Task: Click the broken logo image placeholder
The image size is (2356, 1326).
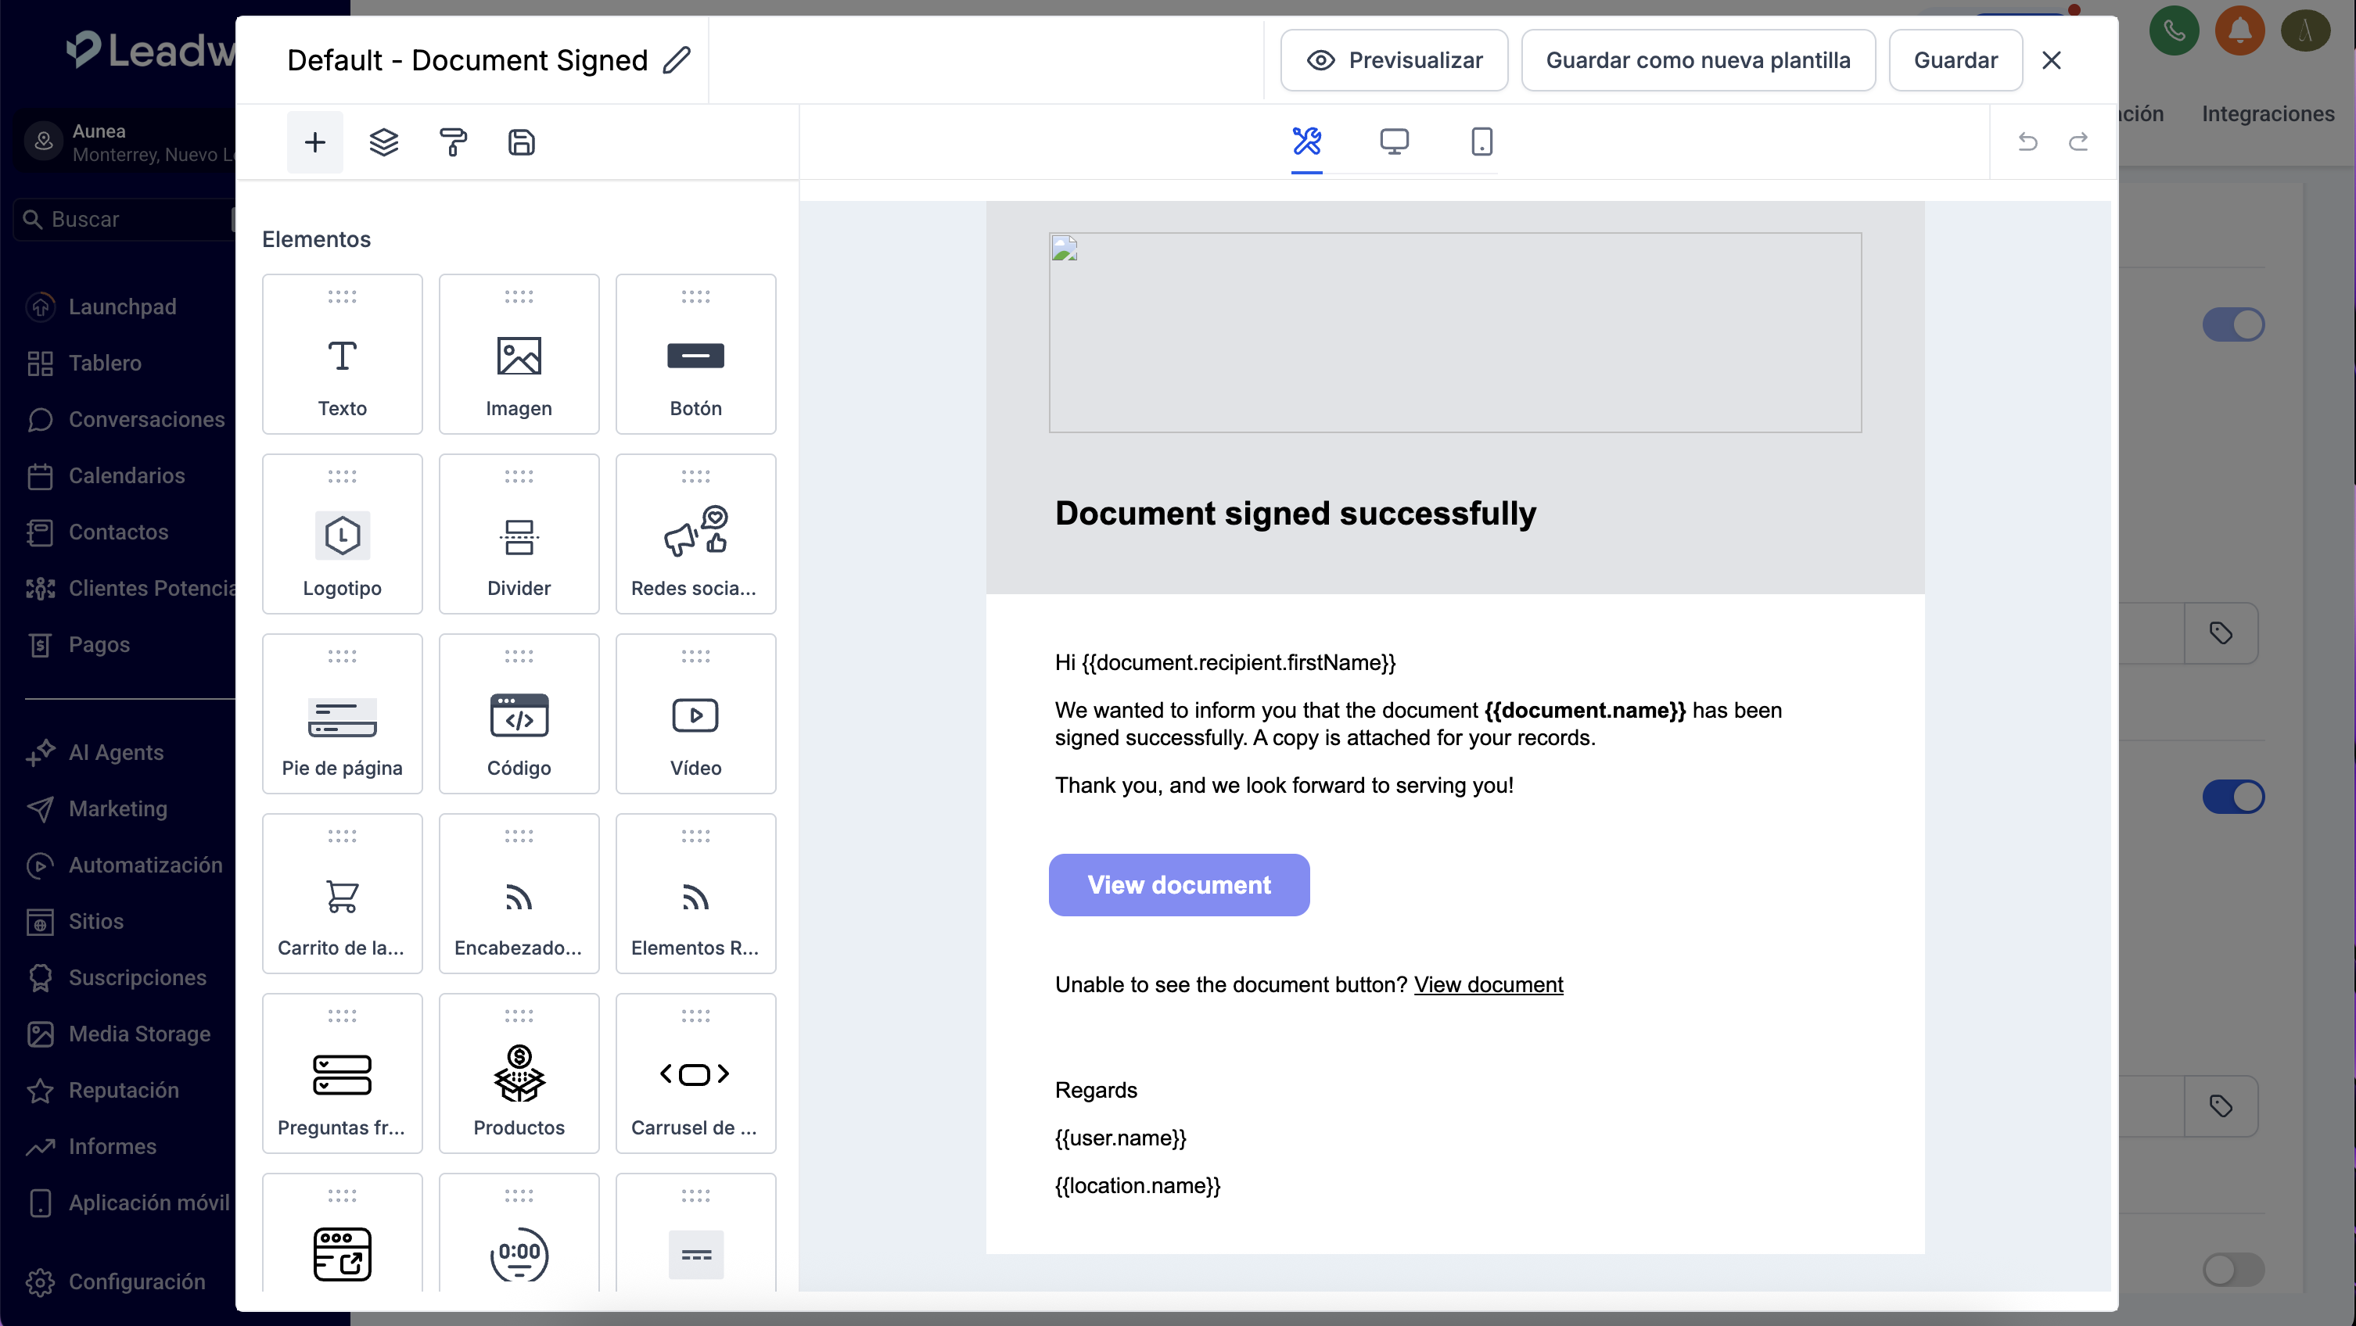Action: coord(1454,333)
